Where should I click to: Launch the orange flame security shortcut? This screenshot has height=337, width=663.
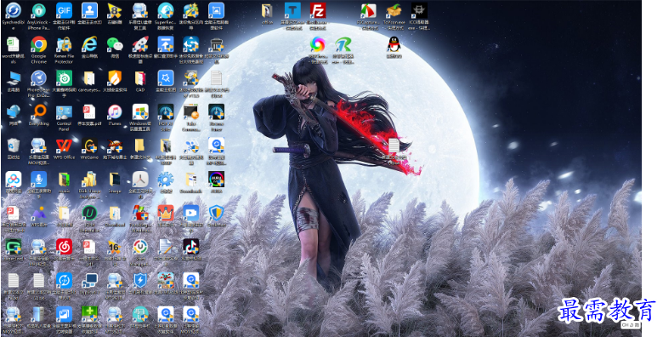(115, 78)
